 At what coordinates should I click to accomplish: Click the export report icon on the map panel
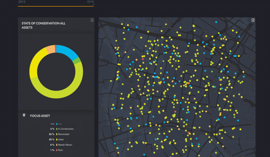click(253, 20)
